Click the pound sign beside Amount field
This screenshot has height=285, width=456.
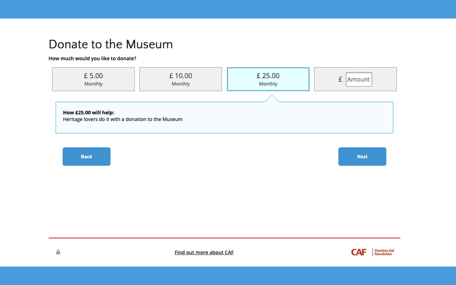[x=340, y=79]
